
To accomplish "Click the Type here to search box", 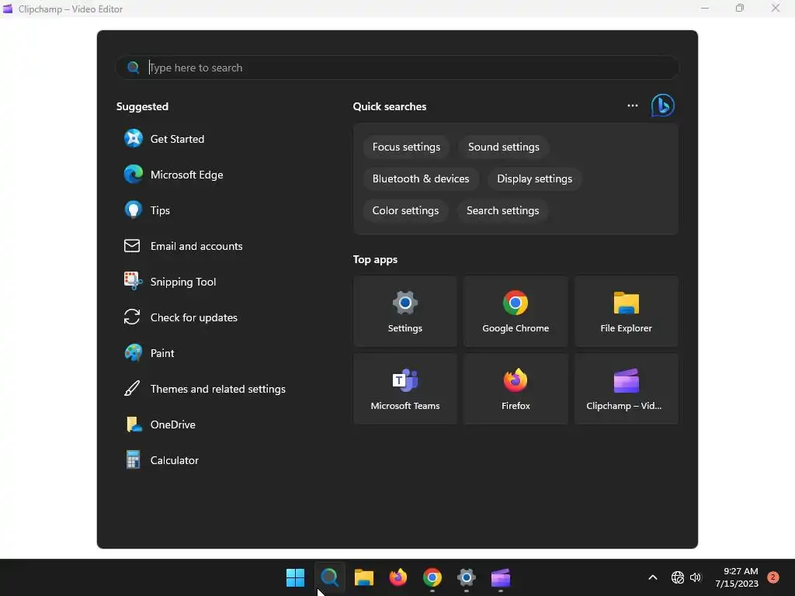I will point(397,68).
